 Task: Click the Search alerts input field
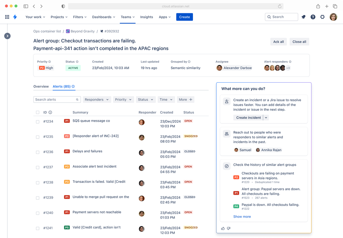click(x=57, y=99)
